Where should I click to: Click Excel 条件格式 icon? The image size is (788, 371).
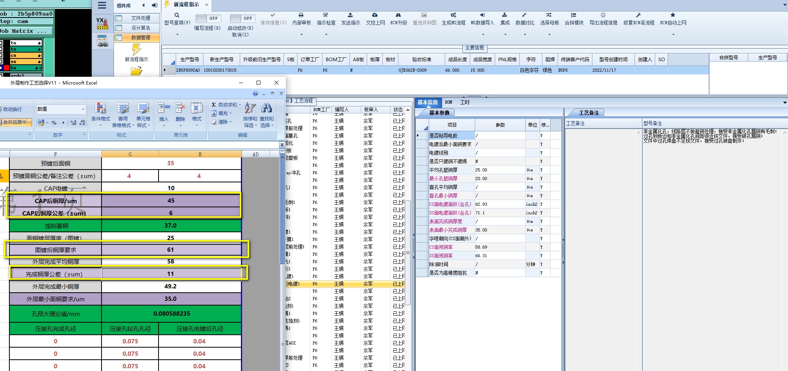100,108
